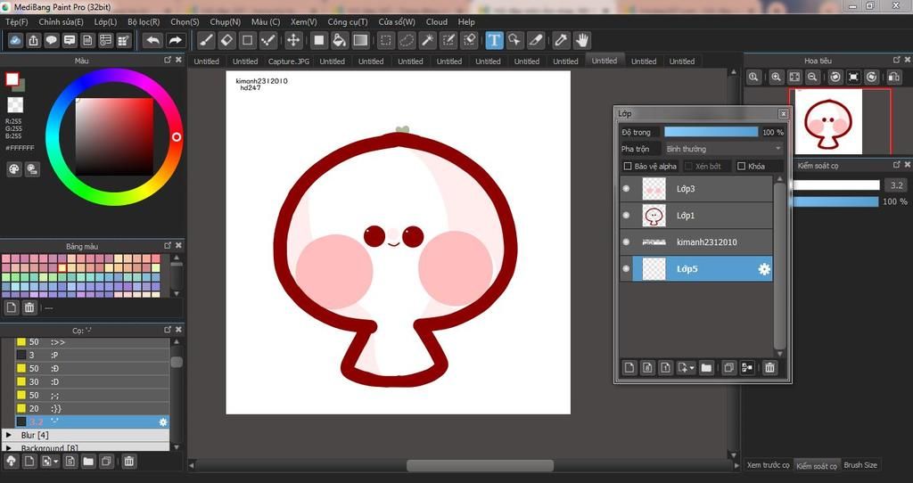913x483 pixels.
Task: Hide the Lớp1 layer
Action: tap(626, 216)
